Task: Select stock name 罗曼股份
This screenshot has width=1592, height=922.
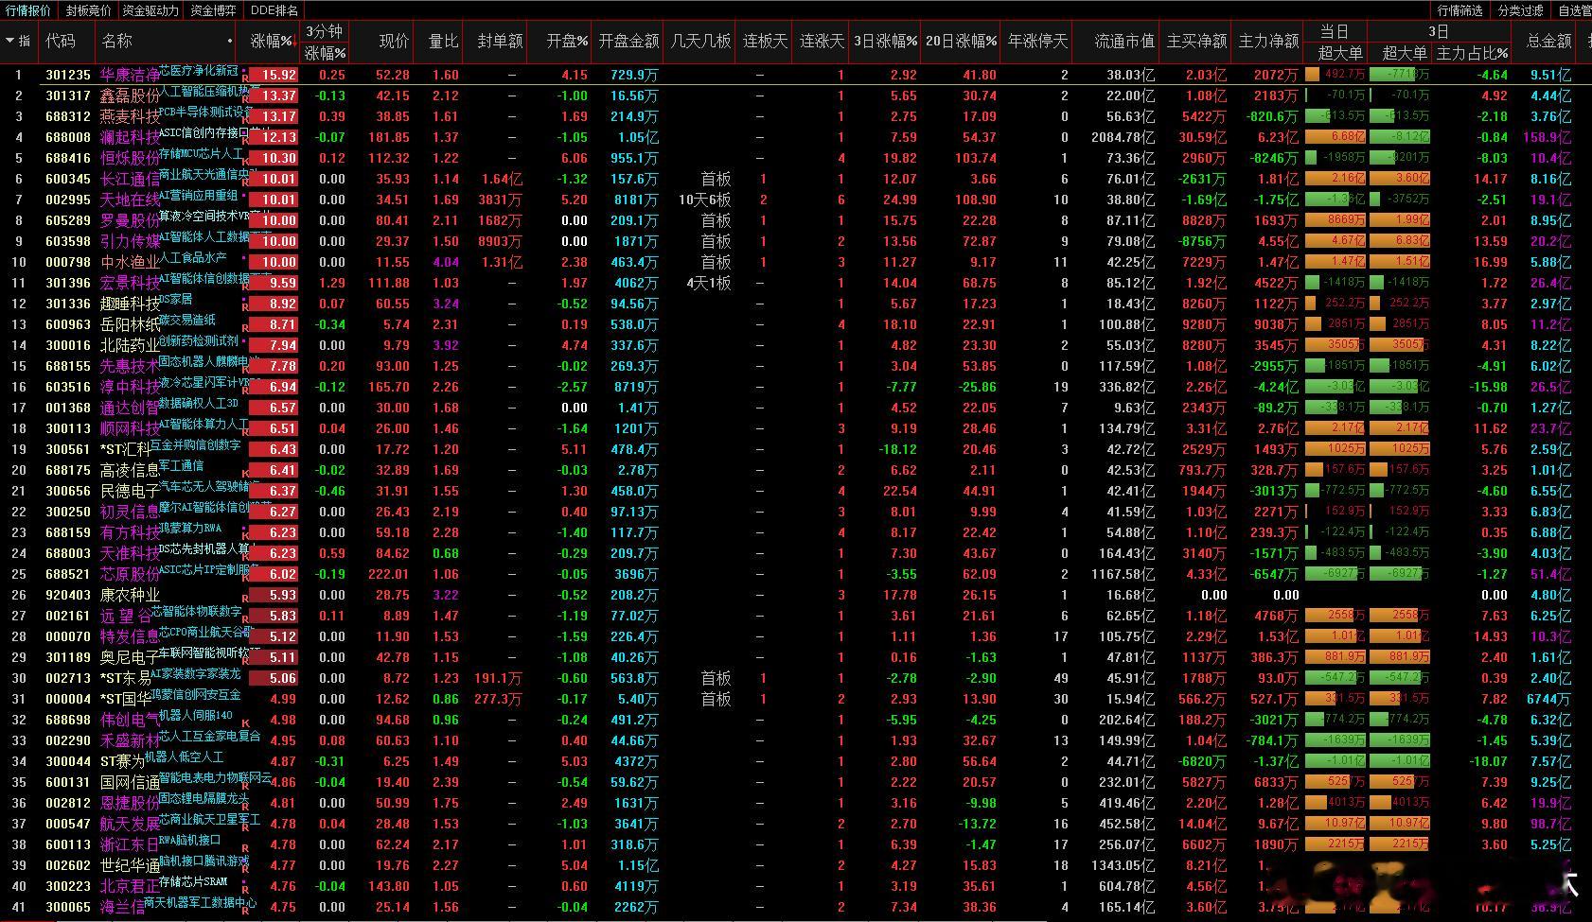Action: click(131, 220)
